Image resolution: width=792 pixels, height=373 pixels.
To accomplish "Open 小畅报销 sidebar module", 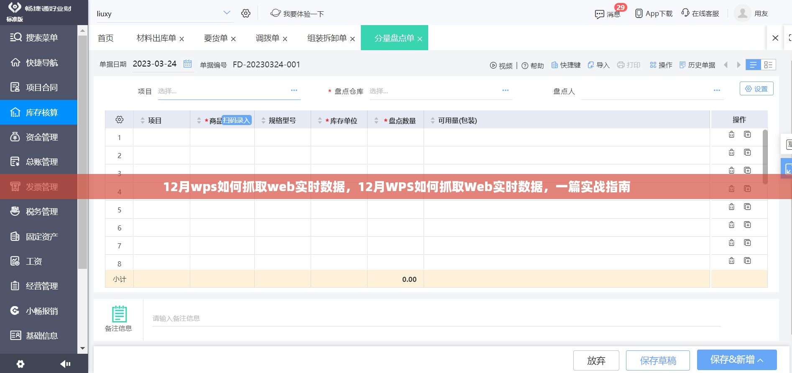I will coord(38,311).
